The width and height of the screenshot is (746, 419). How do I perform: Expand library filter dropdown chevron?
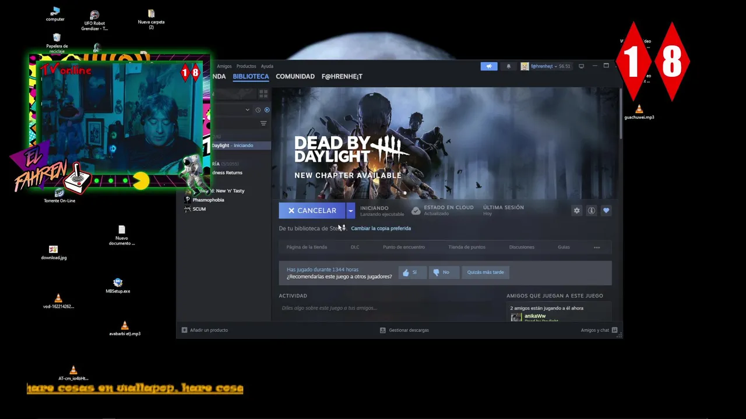point(247,109)
